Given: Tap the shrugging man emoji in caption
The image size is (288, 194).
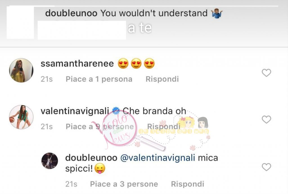Looking at the screenshot, I should [217, 13].
